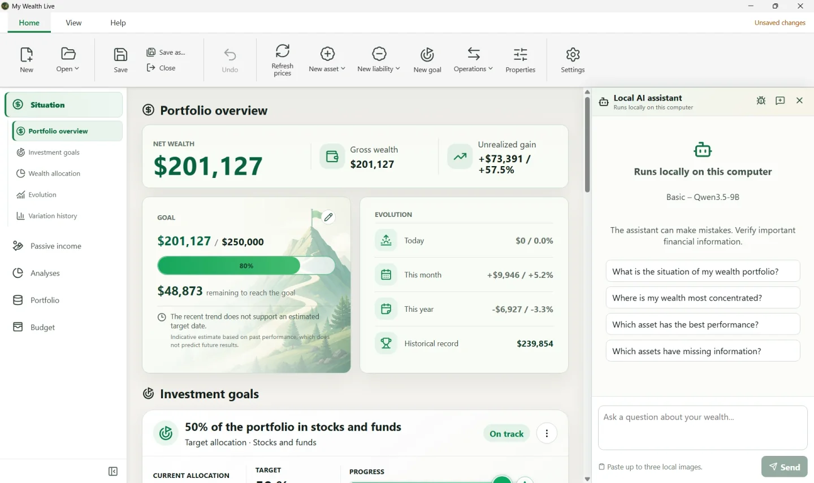Switch to the Home tab

tap(29, 23)
